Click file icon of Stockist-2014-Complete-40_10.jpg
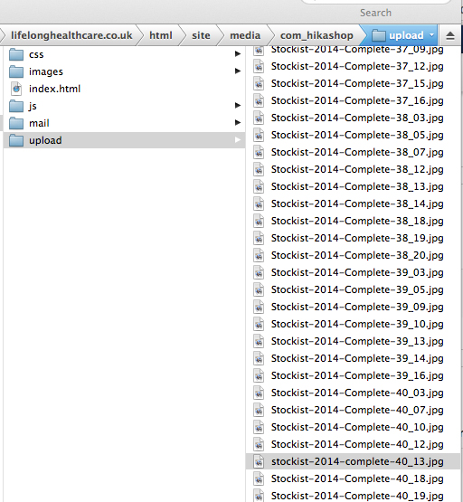Screen dimensions: 463x502 click(x=259, y=427)
